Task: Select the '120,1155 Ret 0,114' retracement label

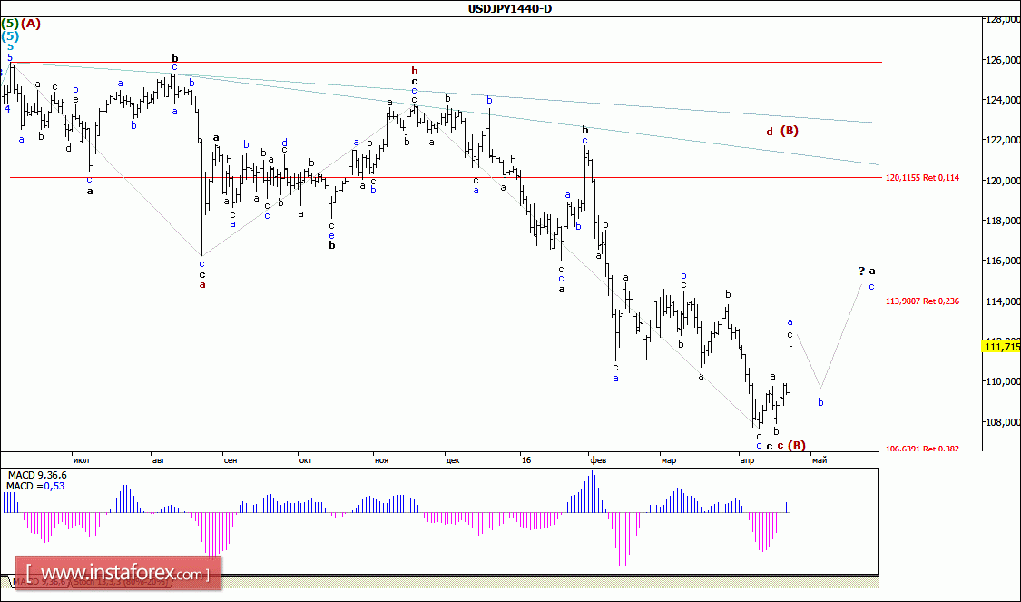Action: (922, 177)
